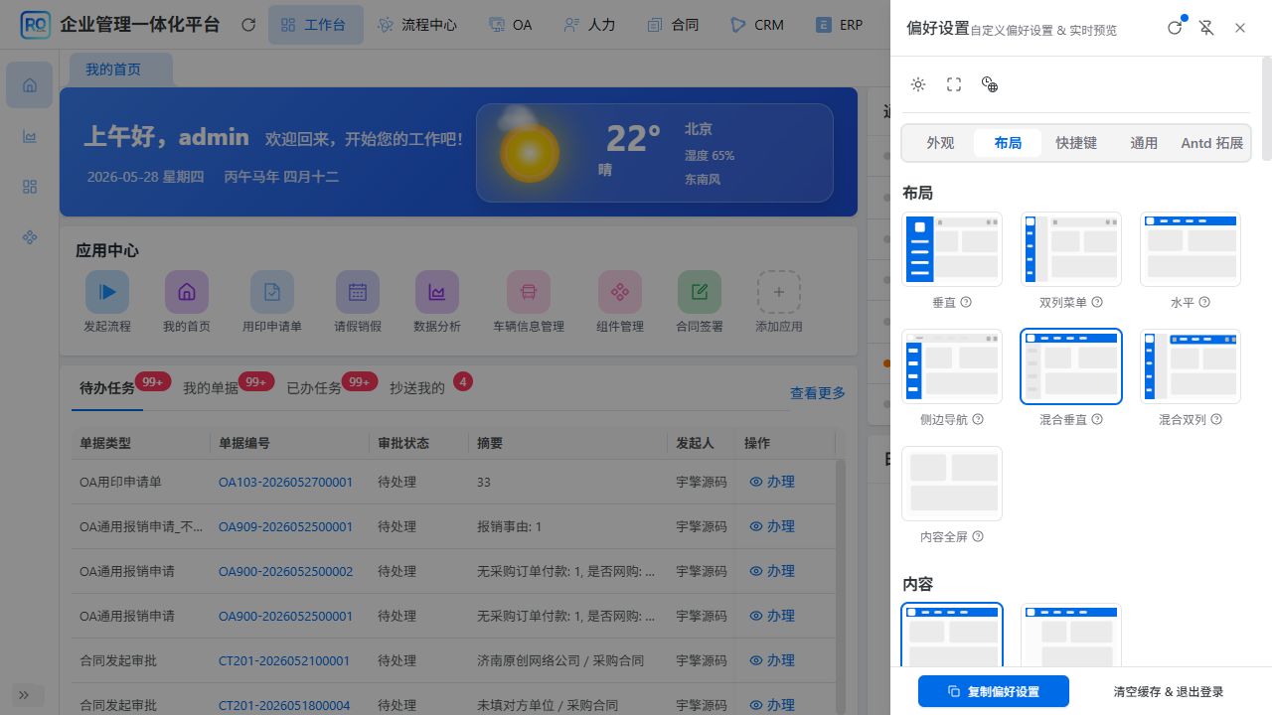Click the 复制偏好设置 button
The image size is (1272, 715).
(x=994, y=691)
